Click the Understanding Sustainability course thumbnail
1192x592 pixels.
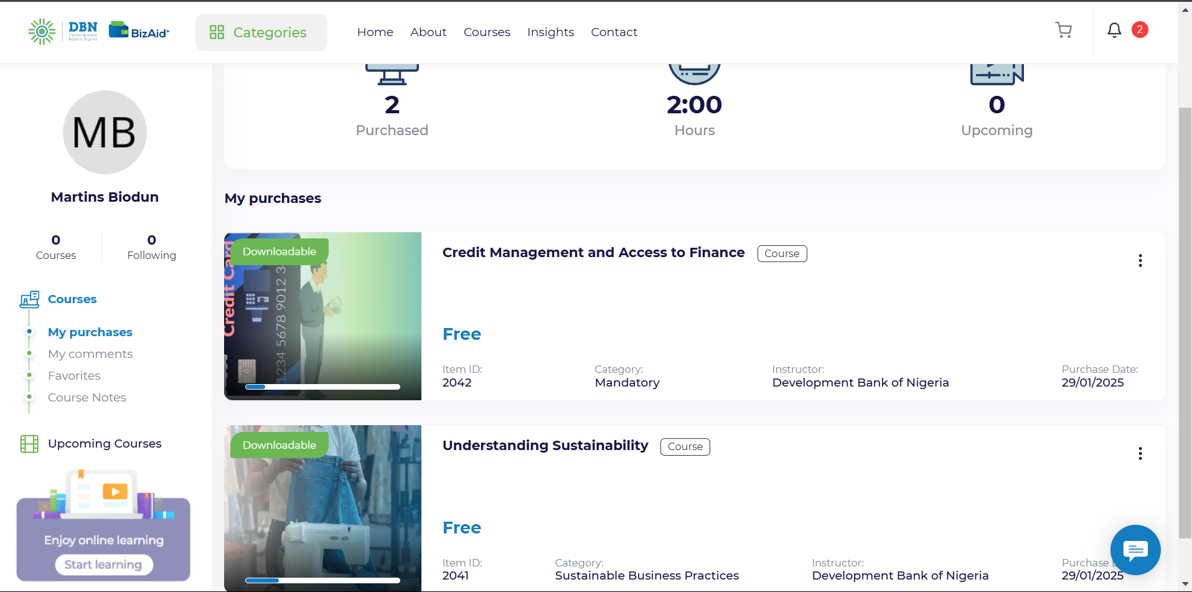(322, 508)
